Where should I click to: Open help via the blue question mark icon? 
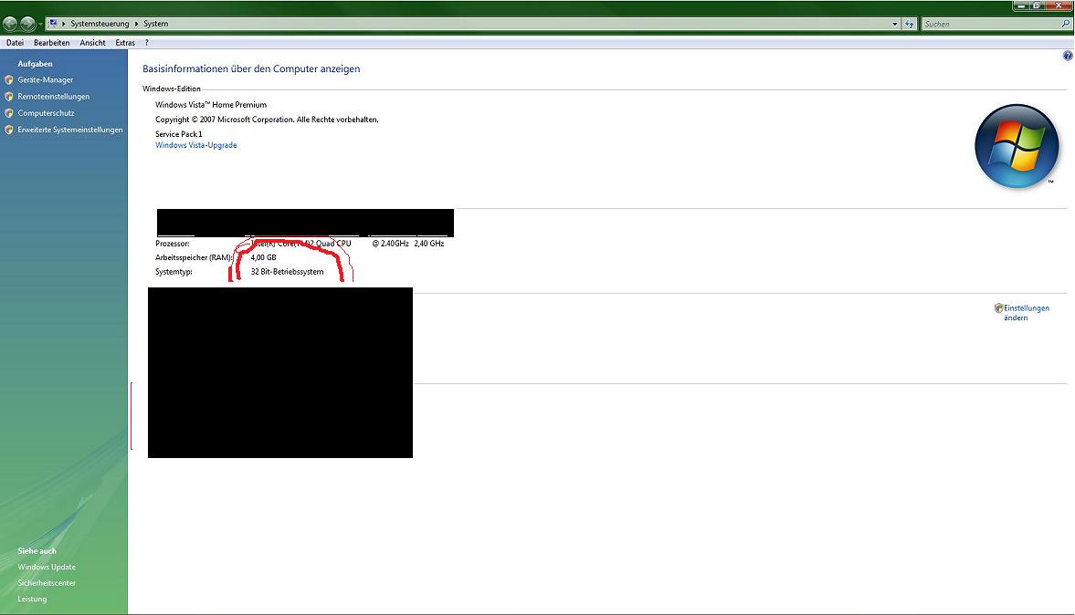1068,56
